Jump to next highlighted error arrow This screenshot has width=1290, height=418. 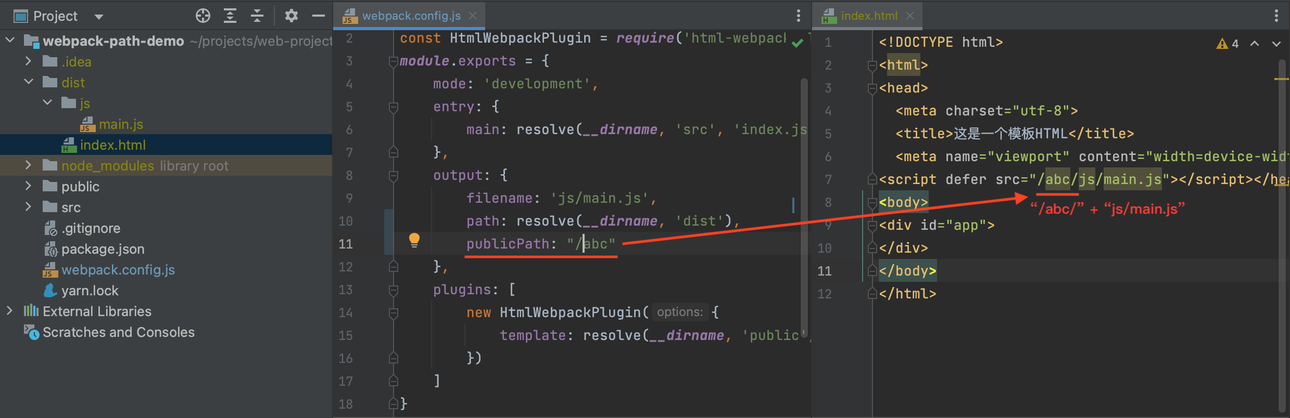click(x=1276, y=44)
